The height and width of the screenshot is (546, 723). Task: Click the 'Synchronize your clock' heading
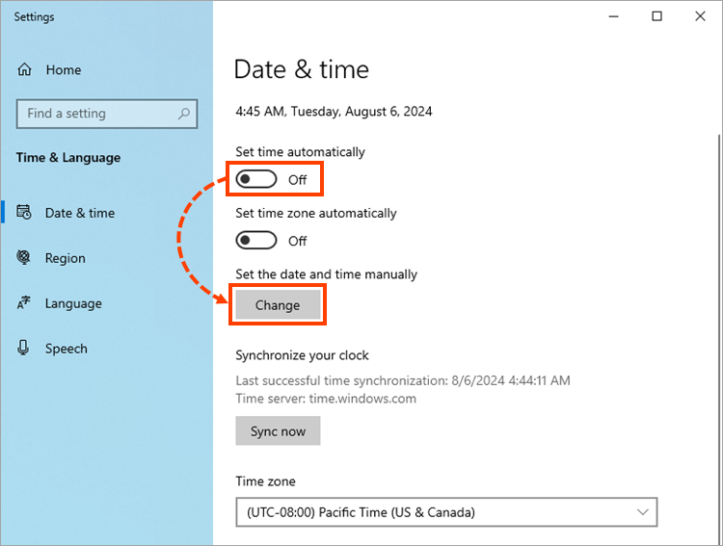point(302,355)
